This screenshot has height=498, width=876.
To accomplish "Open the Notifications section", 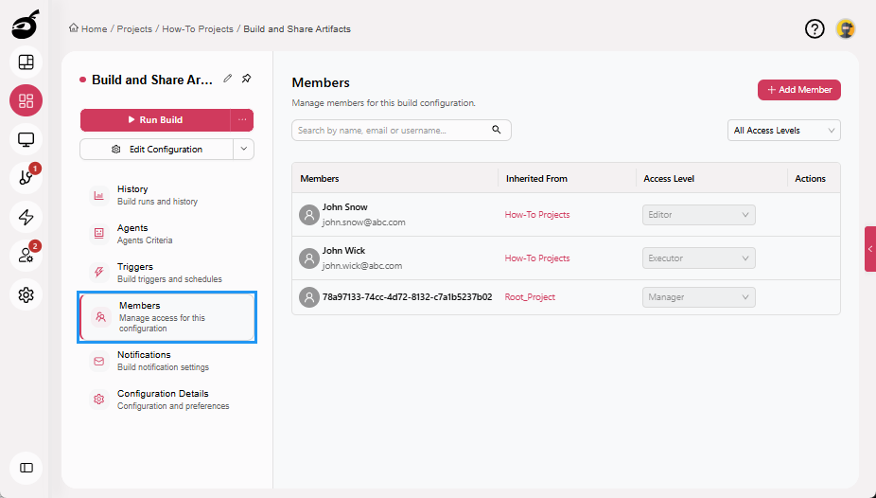I will click(x=166, y=361).
